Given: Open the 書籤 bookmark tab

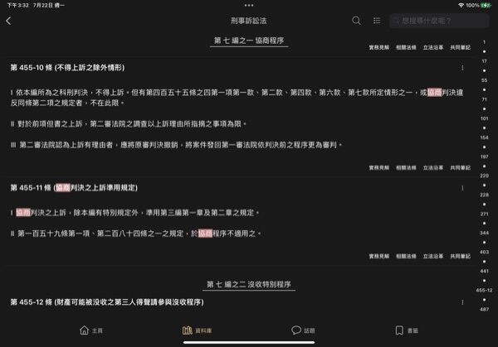Looking at the screenshot, I should pos(407,330).
